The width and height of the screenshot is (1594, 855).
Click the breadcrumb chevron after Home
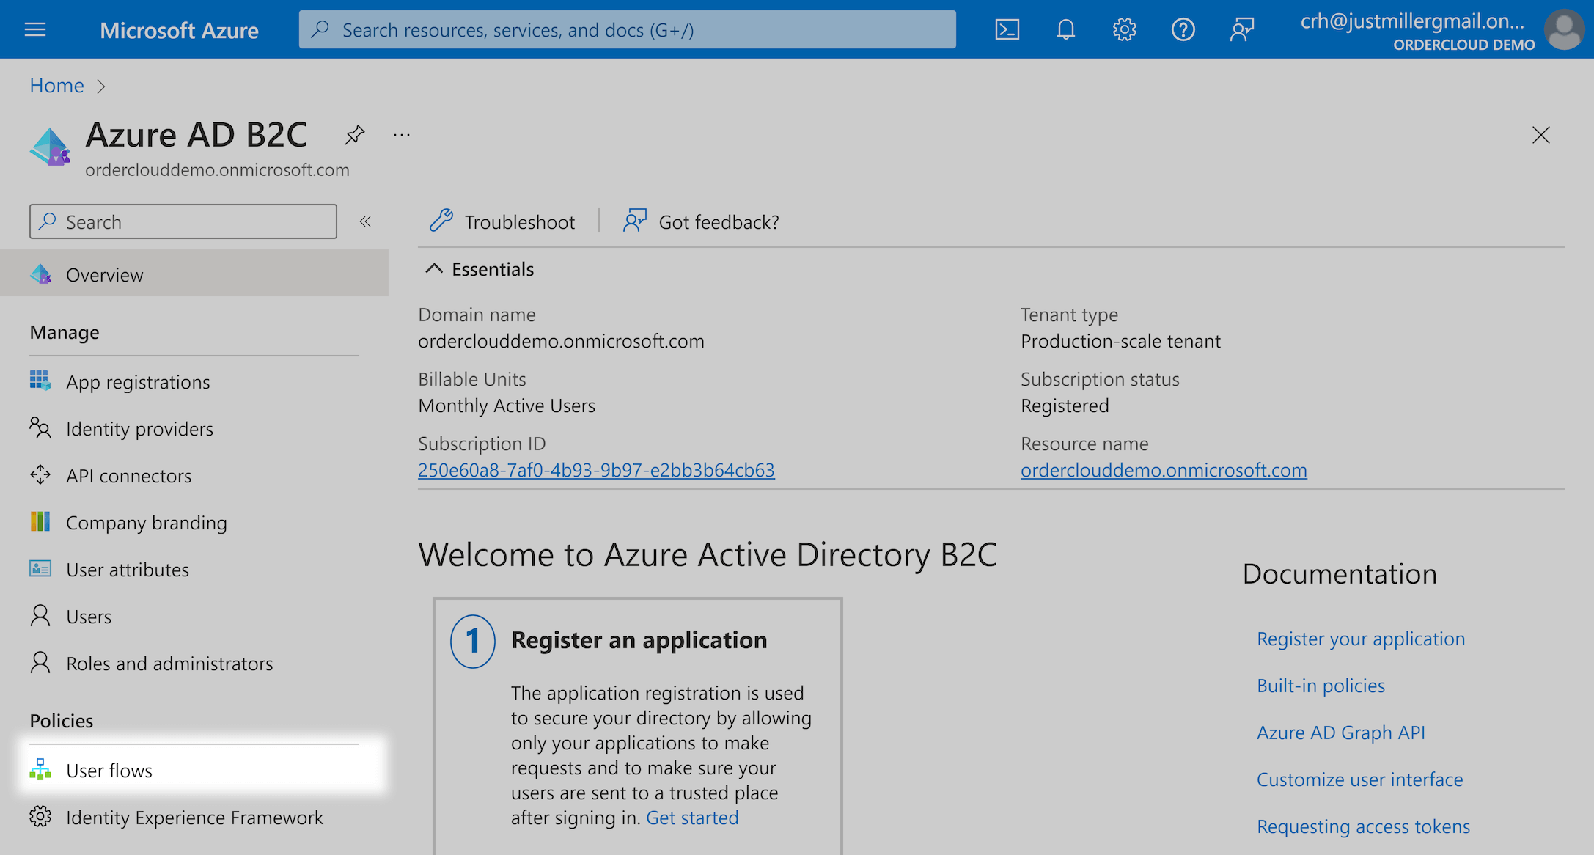tap(101, 87)
